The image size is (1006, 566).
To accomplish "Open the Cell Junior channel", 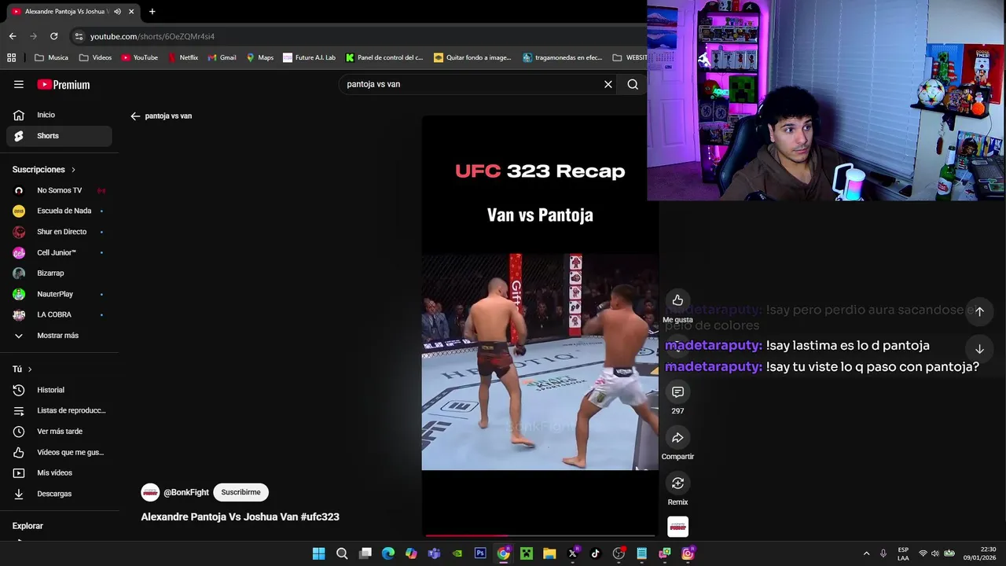I will pyautogui.click(x=59, y=252).
